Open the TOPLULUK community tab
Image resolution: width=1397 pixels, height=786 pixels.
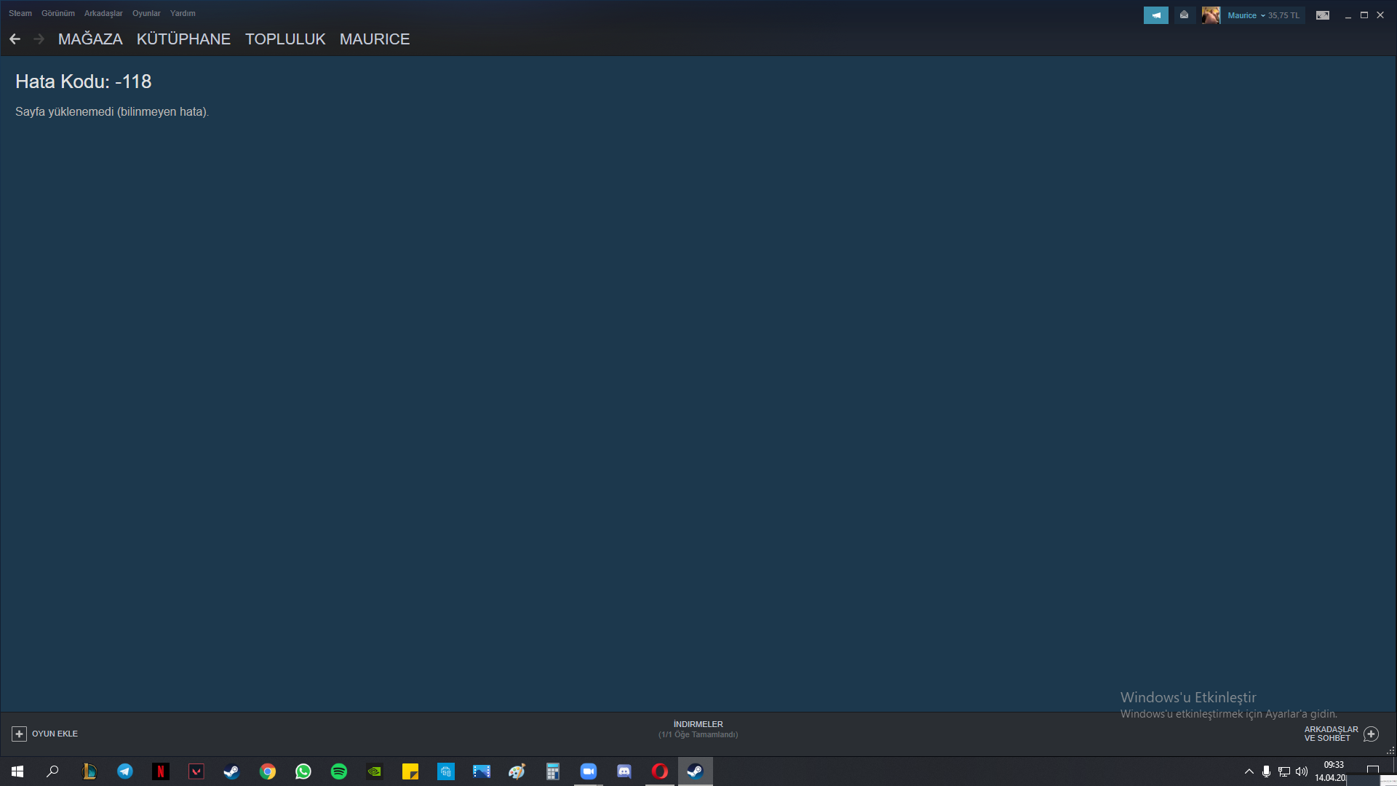coord(285,39)
